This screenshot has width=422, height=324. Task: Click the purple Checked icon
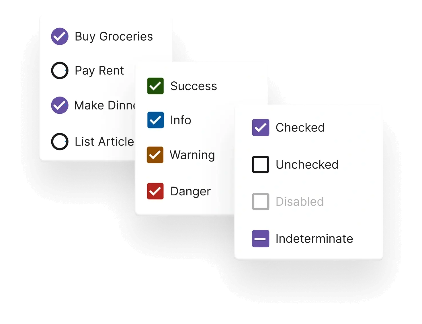coord(260,127)
